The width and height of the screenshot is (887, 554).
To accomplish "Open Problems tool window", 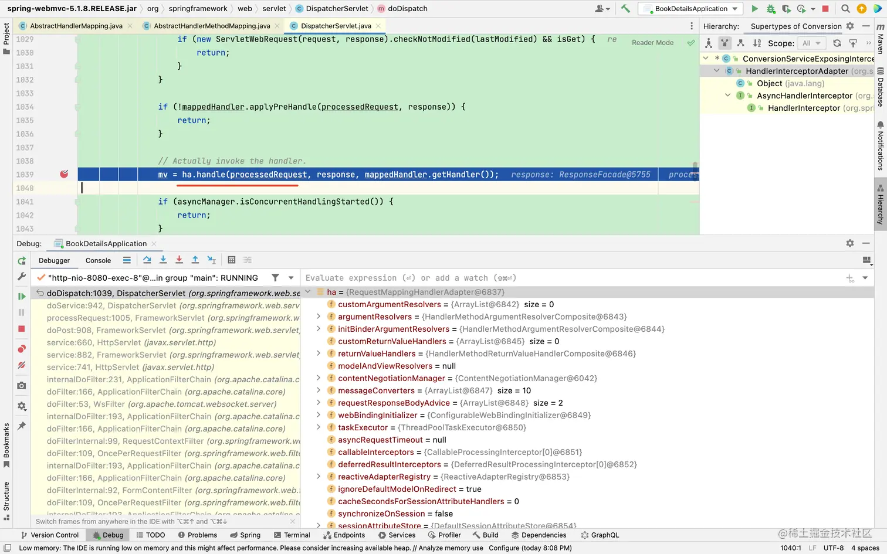I will (197, 535).
